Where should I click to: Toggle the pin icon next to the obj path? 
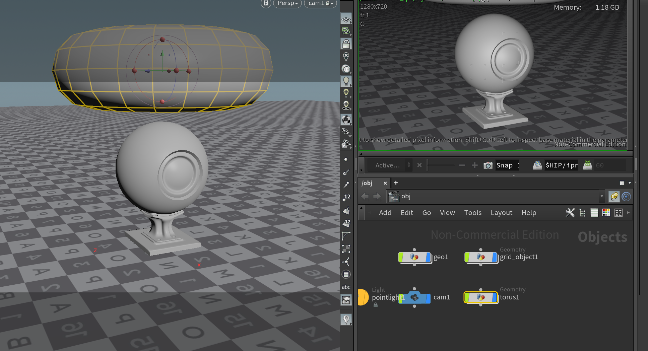[614, 197]
